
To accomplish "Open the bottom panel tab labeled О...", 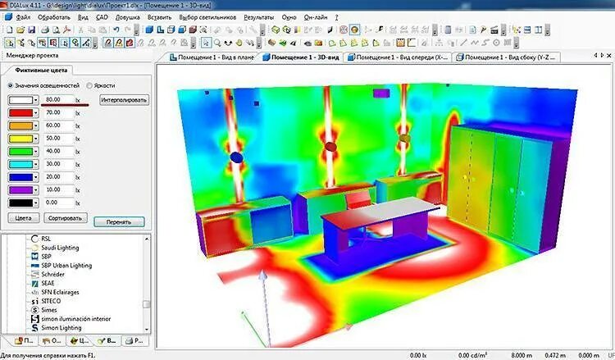I will [x=52, y=341].
